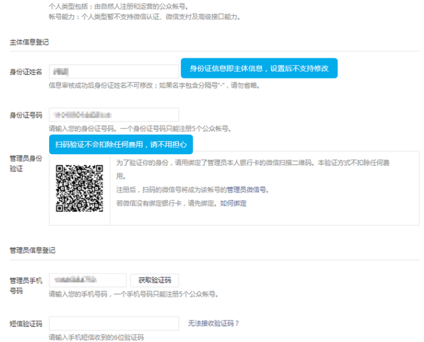Click the 短信验证码 field label
The height and width of the screenshot is (342, 424).
point(25,324)
